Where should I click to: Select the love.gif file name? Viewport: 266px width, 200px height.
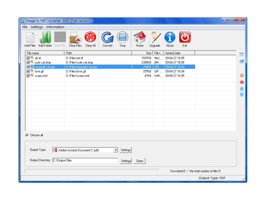click(x=39, y=71)
